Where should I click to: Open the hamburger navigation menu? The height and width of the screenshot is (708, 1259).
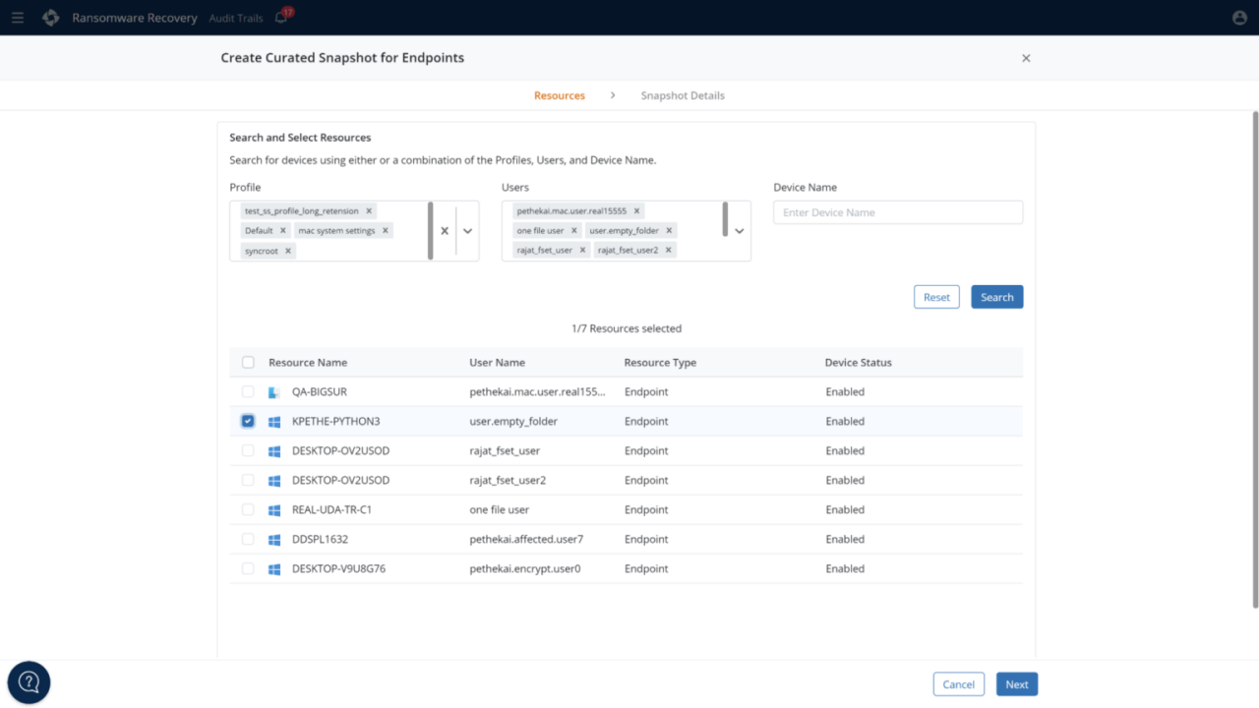coord(18,18)
